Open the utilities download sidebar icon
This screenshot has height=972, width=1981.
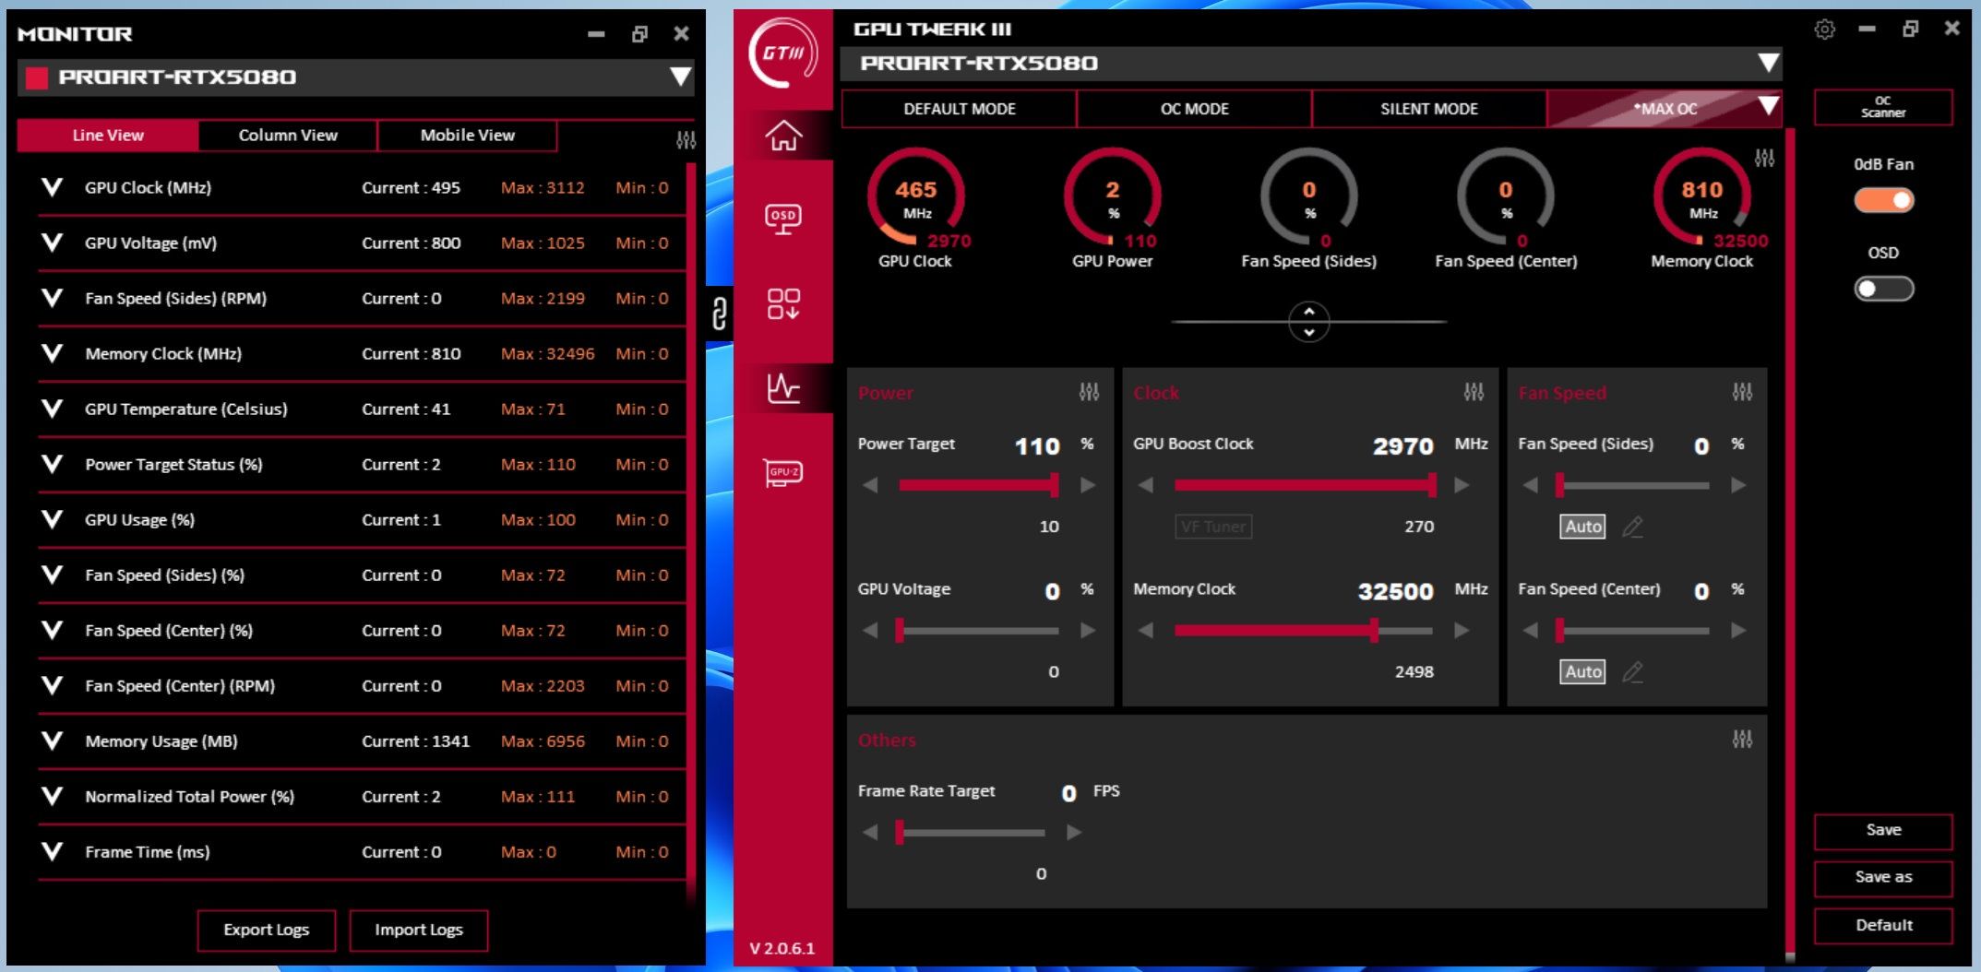tap(783, 302)
